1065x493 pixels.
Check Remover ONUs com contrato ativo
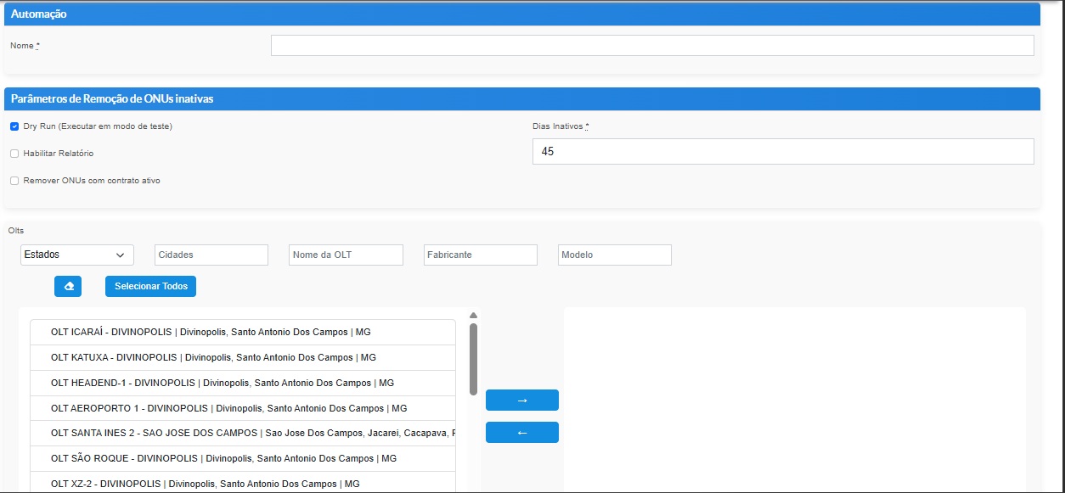tap(14, 181)
